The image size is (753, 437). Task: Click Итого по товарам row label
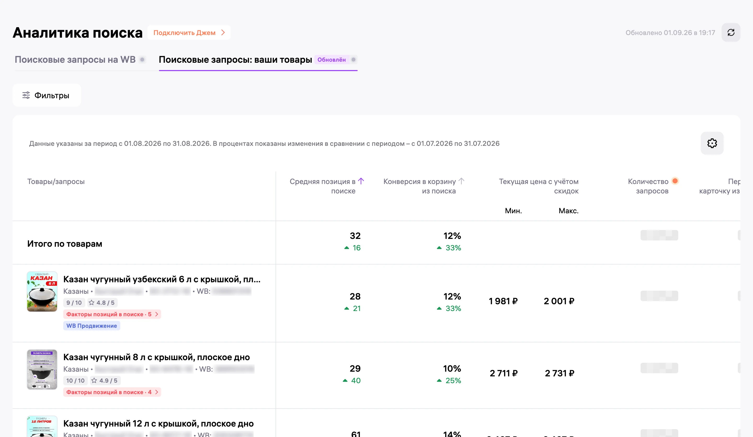click(65, 244)
